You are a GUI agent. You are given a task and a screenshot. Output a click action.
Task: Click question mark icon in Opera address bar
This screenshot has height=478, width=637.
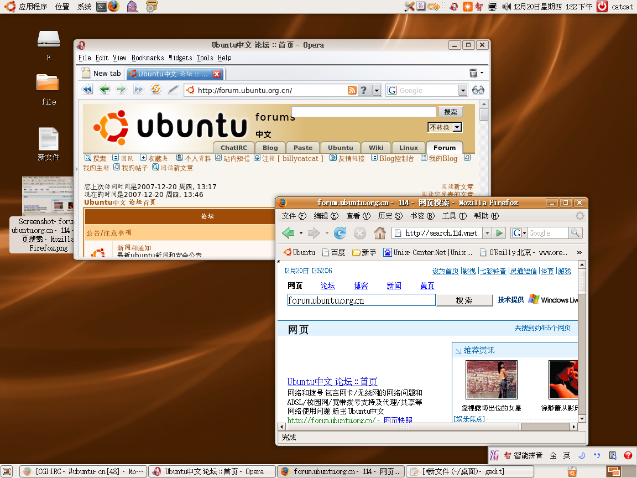coord(364,90)
